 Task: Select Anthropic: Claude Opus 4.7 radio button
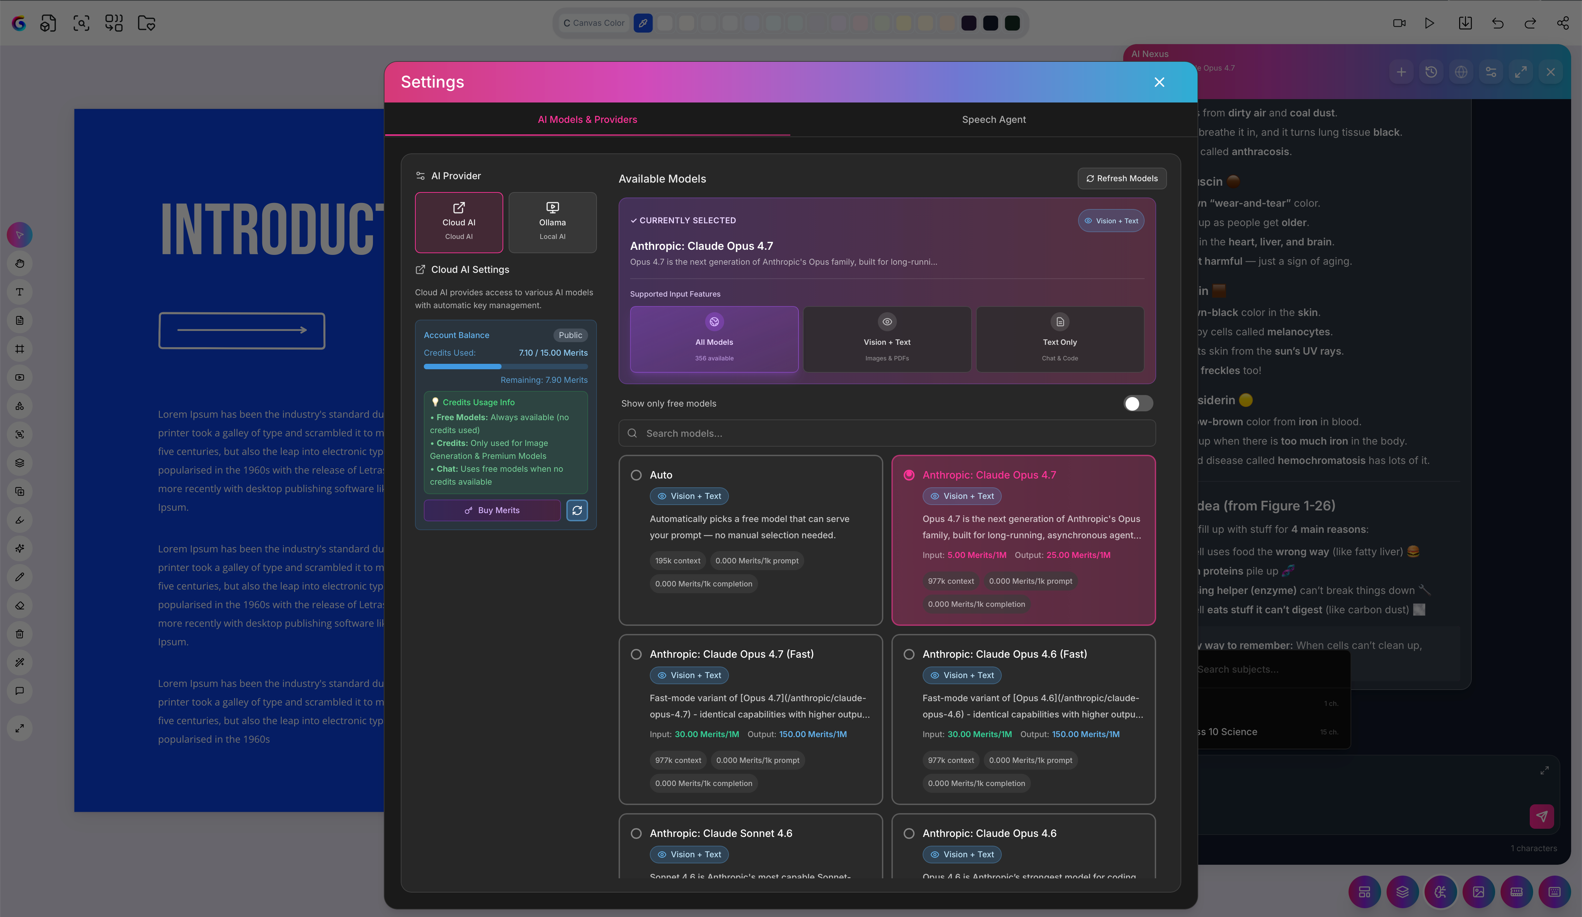tap(908, 475)
